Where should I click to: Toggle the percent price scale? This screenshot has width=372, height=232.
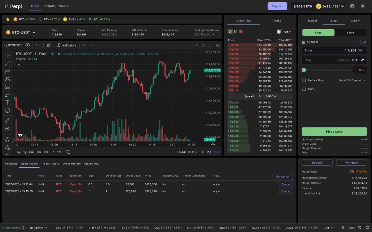pyautogui.click(x=203, y=152)
